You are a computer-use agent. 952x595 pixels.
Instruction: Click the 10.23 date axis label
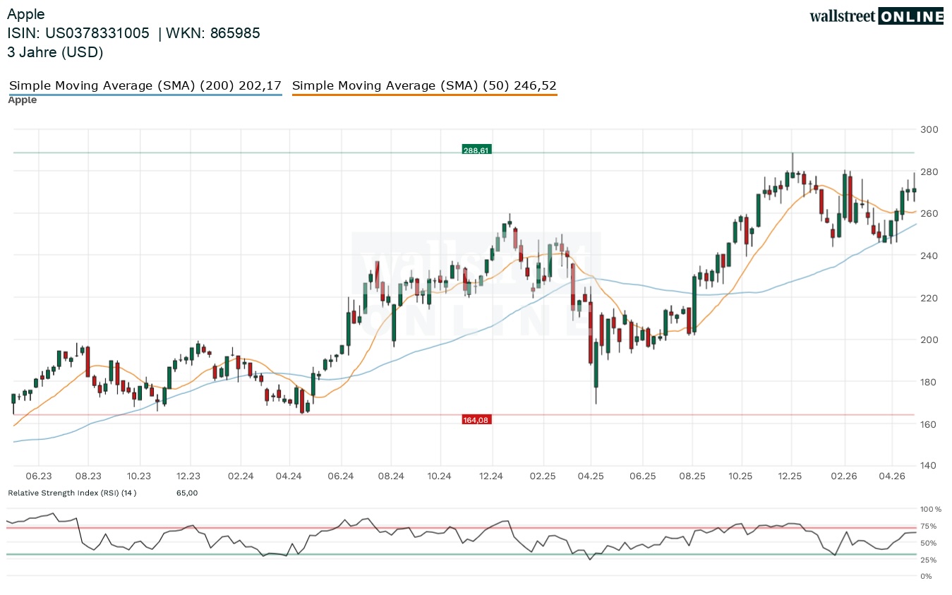pyautogui.click(x=139, y=476)
